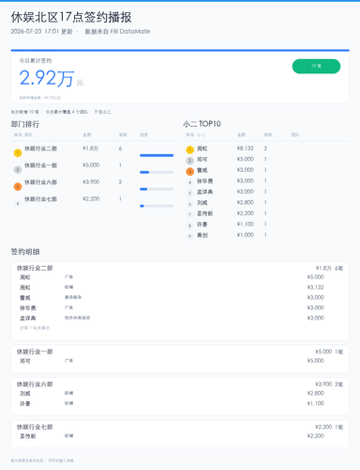This screenshot has height=470, width=360.
Task: Click the 2.92万 total amount
Action: 47,78
